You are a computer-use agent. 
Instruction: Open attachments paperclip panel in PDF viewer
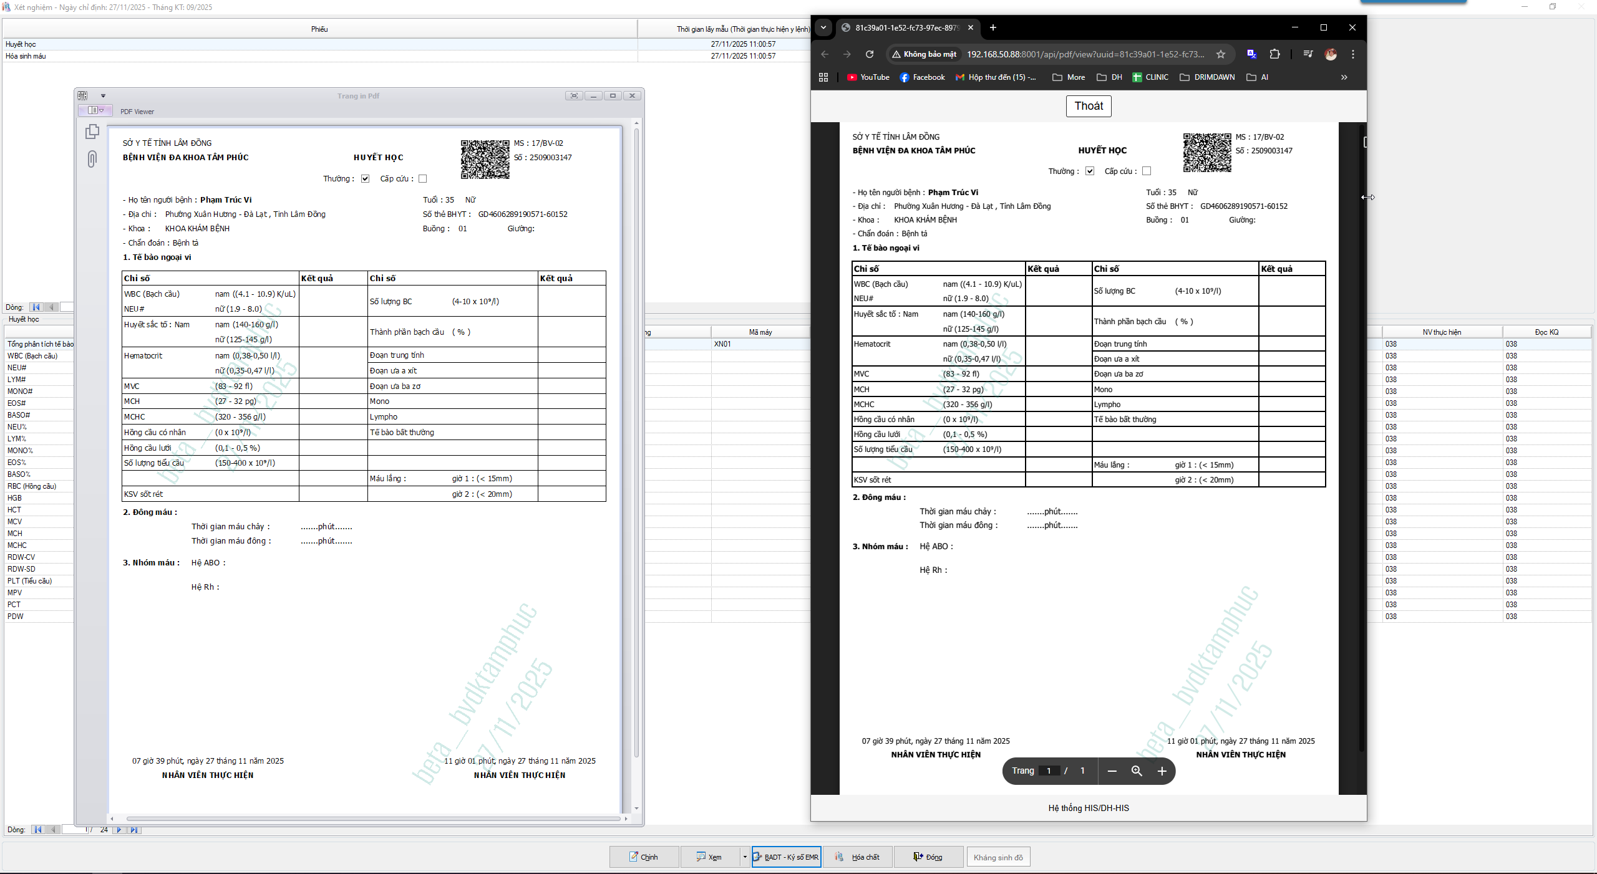92,159
